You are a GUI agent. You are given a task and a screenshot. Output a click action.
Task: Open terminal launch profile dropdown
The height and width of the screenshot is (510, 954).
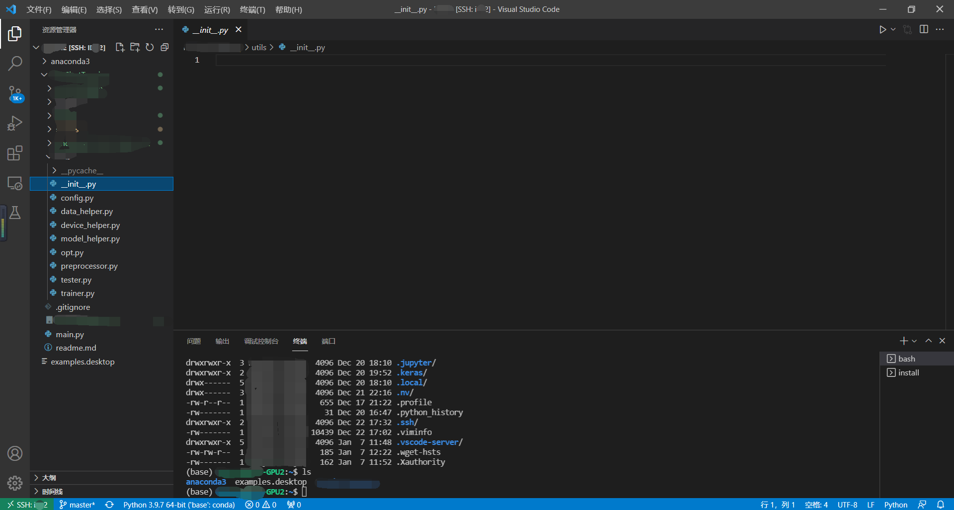click(x=914, y=341)
